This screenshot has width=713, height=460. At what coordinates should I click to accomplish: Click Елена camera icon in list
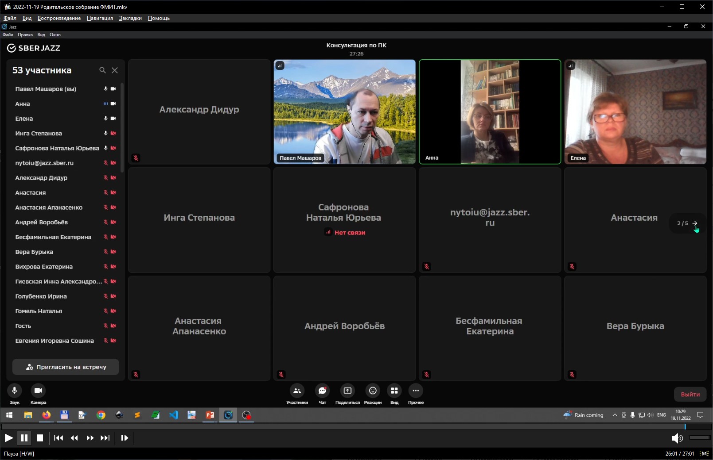click(113, 119)
